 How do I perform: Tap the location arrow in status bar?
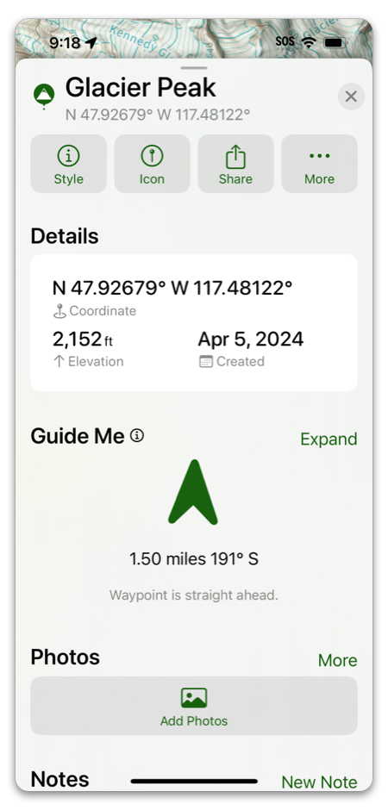tap(91, 42)
